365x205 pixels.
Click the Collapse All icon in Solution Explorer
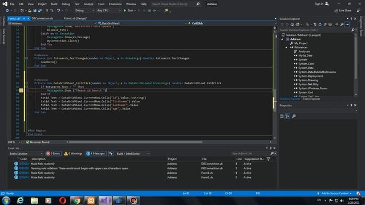point(325,24)
